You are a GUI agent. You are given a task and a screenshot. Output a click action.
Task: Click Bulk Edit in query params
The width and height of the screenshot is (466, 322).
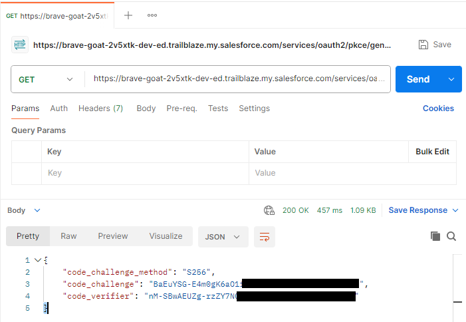click(432, 152)
